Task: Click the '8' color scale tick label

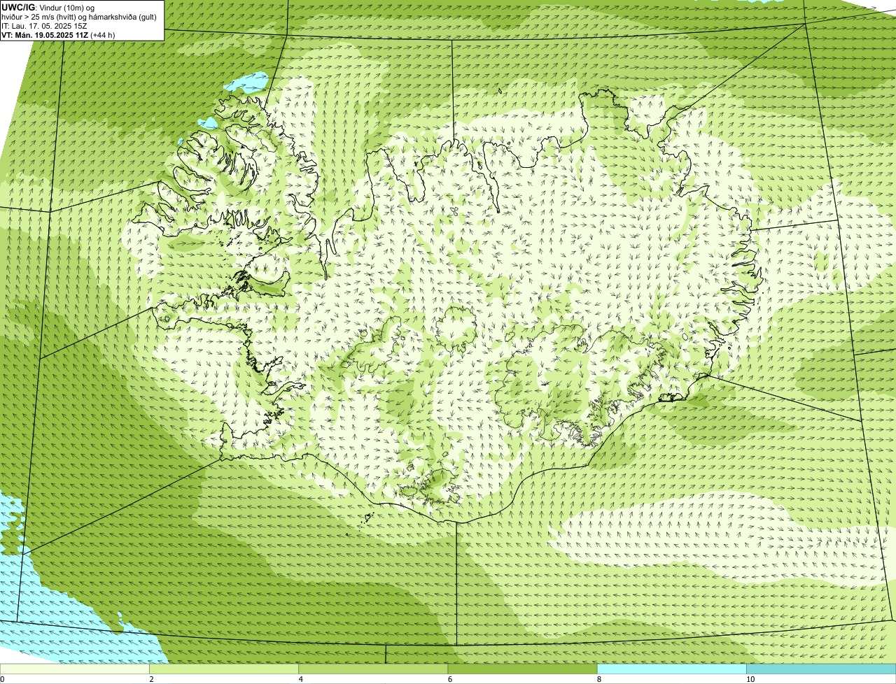Action: click(598, 679)
